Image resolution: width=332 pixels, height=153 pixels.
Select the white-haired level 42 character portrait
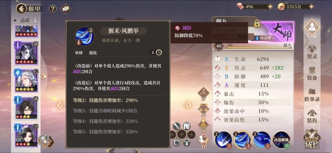click(x=26, y=80)
